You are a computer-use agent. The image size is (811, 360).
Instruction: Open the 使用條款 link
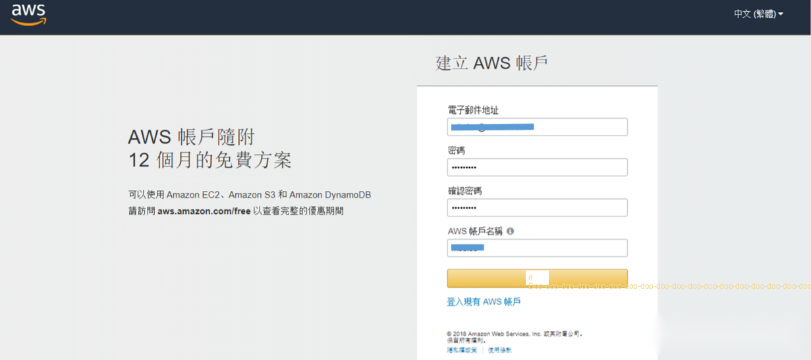point(500,350)
